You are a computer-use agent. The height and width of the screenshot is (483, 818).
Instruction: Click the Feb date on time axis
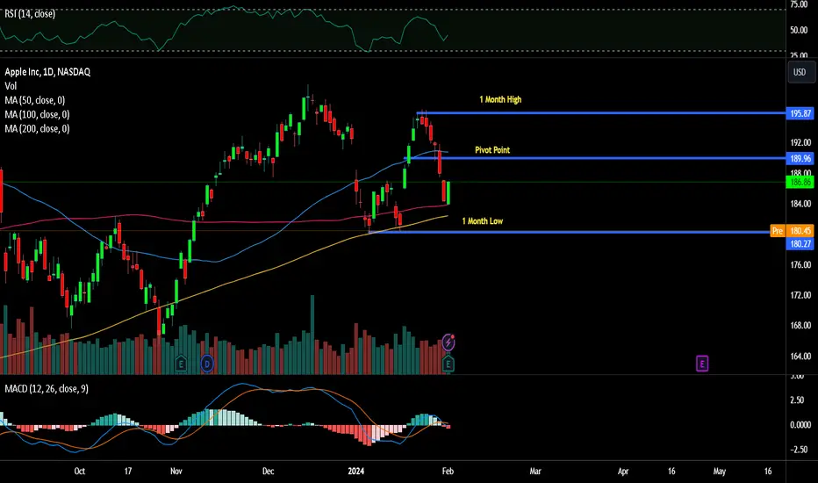click(448, 472)
